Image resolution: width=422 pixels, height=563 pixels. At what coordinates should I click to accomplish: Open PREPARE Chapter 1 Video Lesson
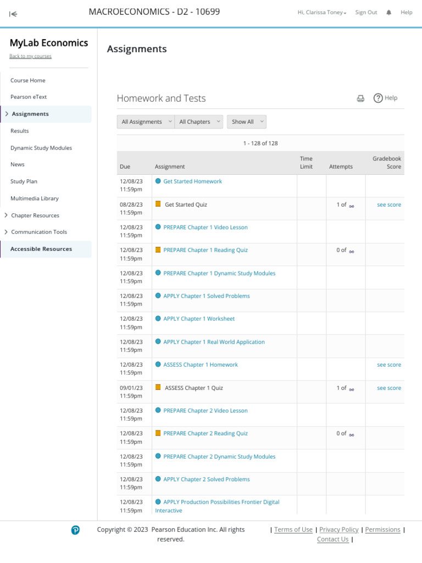(x=206, y=227)
